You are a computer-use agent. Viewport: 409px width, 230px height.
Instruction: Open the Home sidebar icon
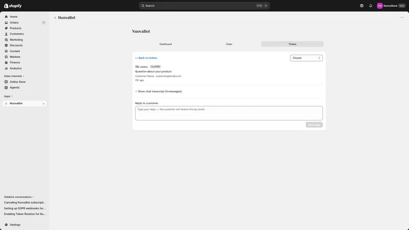6,17
